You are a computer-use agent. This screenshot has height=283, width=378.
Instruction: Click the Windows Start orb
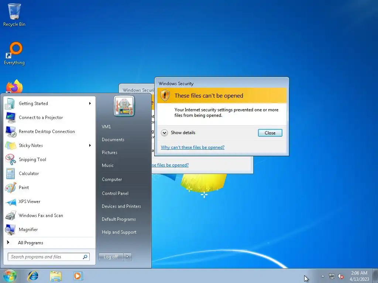coord(10,276)
